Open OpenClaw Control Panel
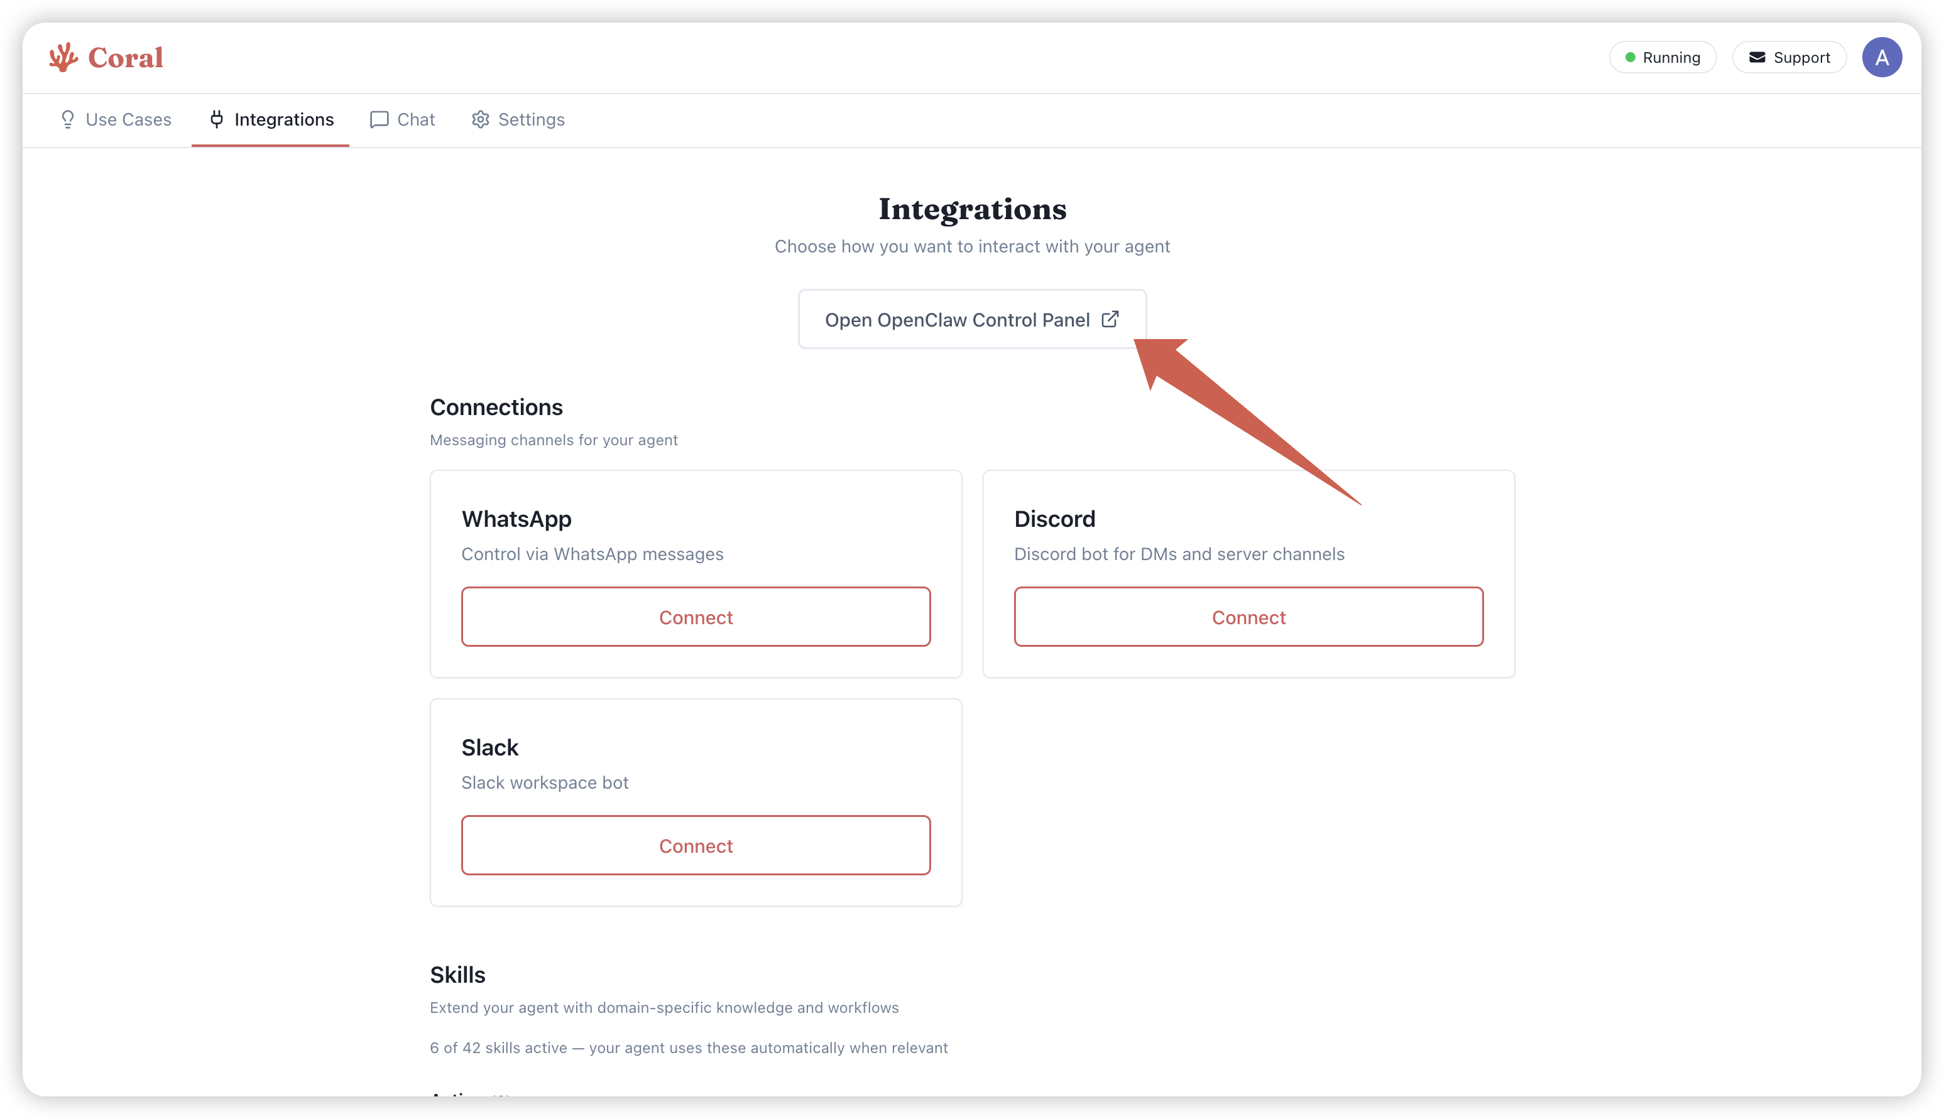Screen dimensions: 1944x1119 (x=971, y=319)
